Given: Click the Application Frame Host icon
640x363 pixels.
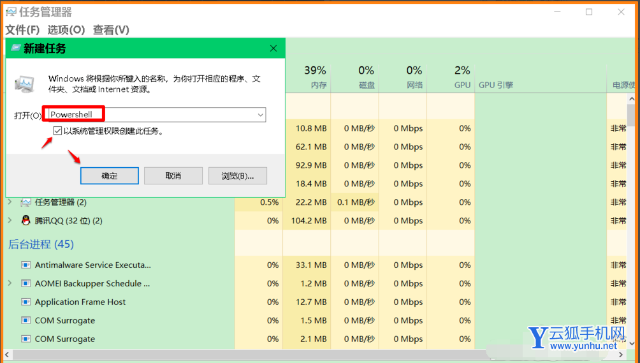Looking at the screenshot, I should (x=25, y=302).
